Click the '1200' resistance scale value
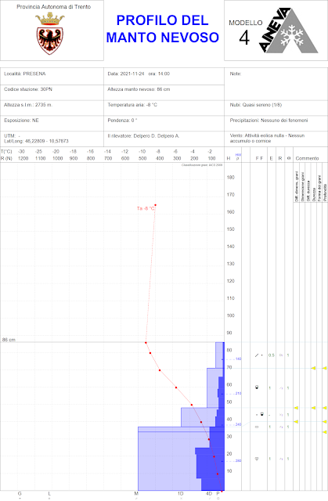The image size is (328, 501). 23,158
